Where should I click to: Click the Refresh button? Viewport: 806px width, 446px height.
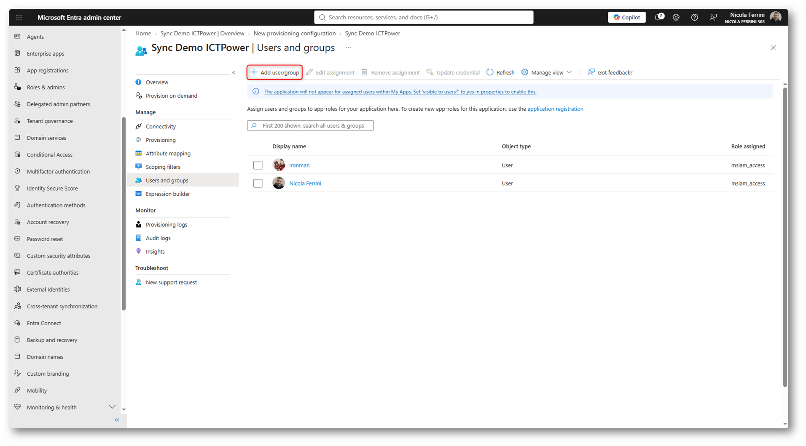coord(500,72)
